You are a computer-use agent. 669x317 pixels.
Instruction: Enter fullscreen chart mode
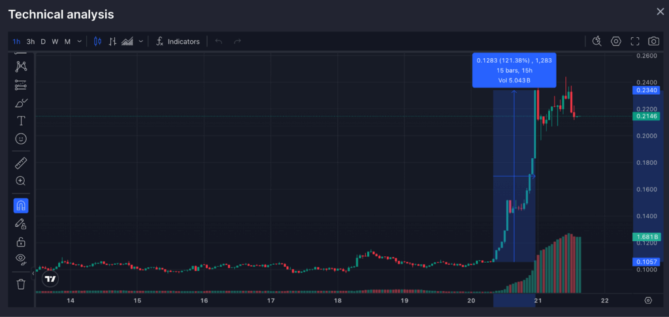[x=634, y=41]
